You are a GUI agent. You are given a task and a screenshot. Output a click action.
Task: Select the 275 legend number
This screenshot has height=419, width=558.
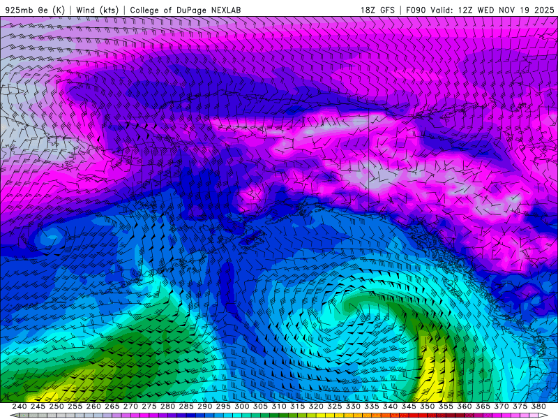tap(149, 406)
